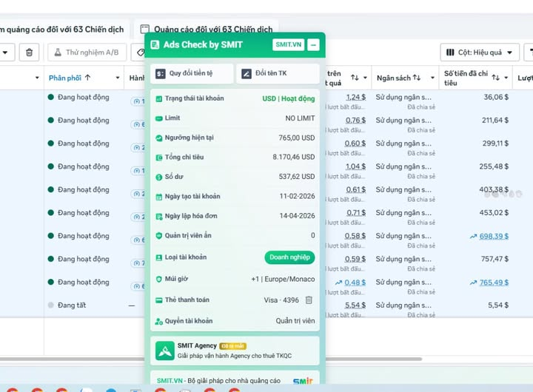Screen dimensions: 533x392
Task: Click the A/B test flask icon
Action: [x=58, y=53]
